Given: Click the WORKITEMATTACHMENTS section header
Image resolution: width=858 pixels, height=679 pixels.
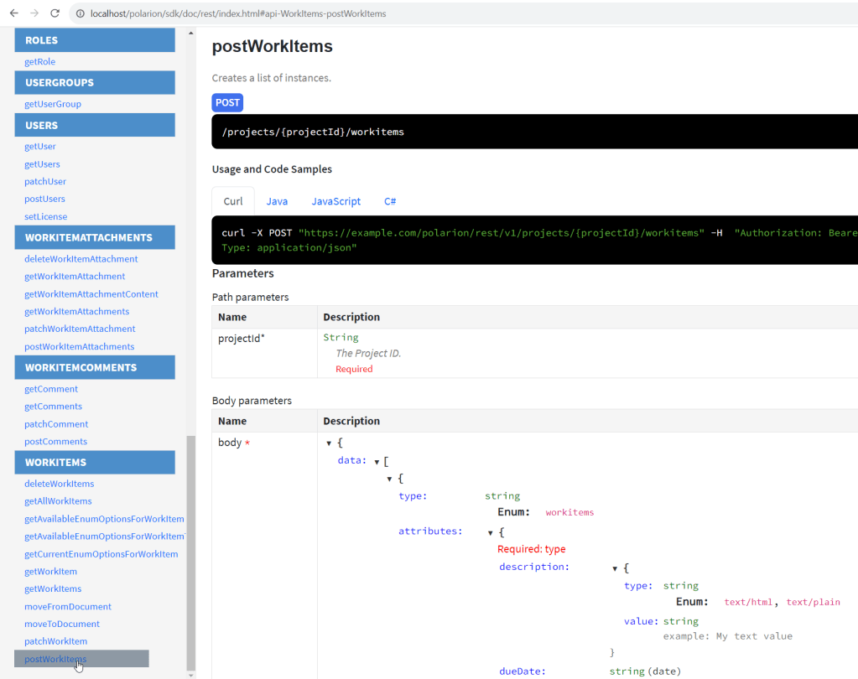Looking at the screenshot, I should (95, 237).
